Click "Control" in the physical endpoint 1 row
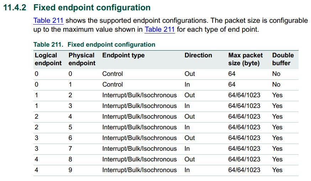 [x=112, y=84]
